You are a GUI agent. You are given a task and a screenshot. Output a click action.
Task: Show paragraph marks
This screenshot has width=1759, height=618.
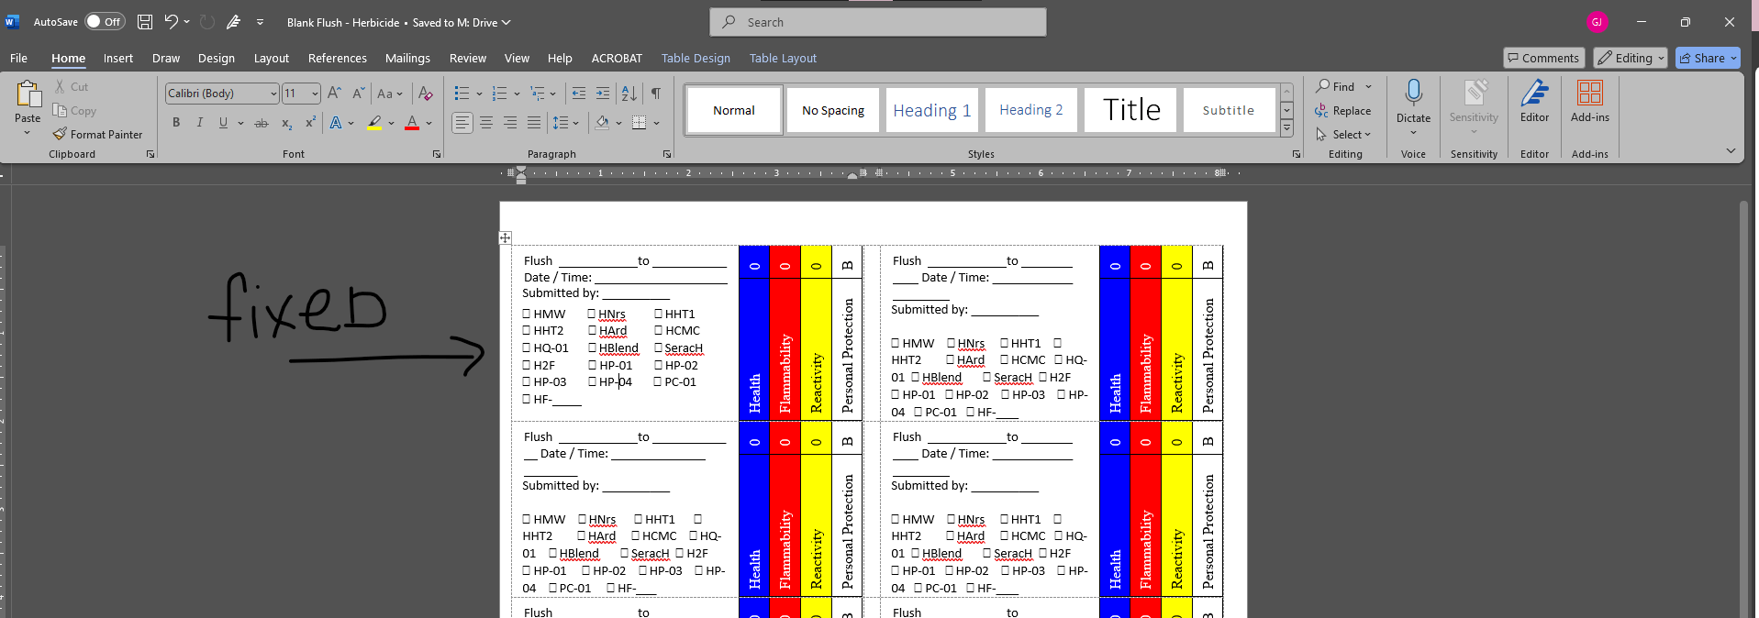pos(656,93)
